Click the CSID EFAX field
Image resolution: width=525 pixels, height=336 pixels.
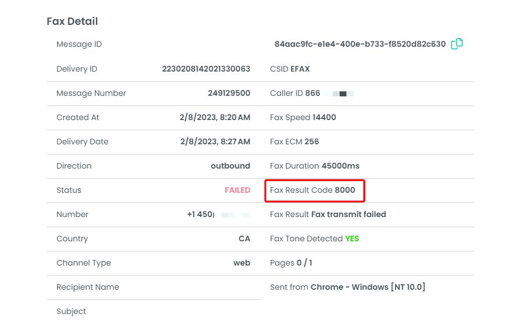[290, 69]
